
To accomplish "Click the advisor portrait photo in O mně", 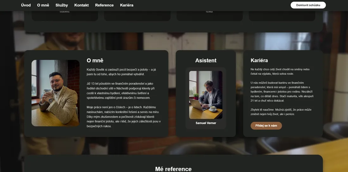I will (55, 93).
